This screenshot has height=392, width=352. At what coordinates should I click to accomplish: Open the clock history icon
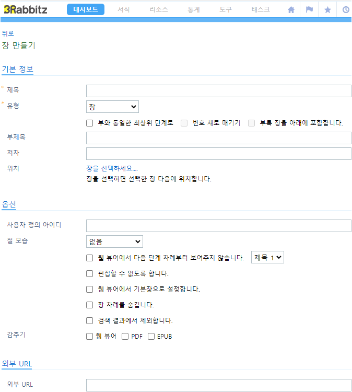(x=346, y=10)
